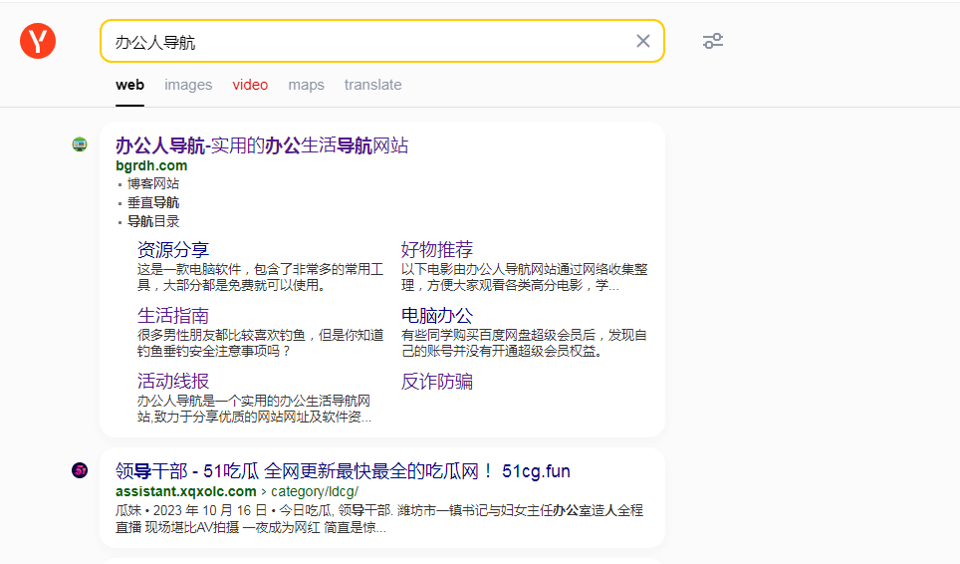This screenshot has width=960, height=564.
Task: Open the translate tab
Action: [x=372, y=85]
